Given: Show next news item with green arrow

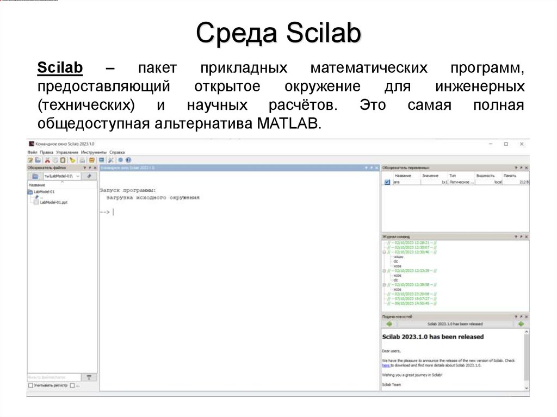Looking at the screenshot, I should (521, 324).
